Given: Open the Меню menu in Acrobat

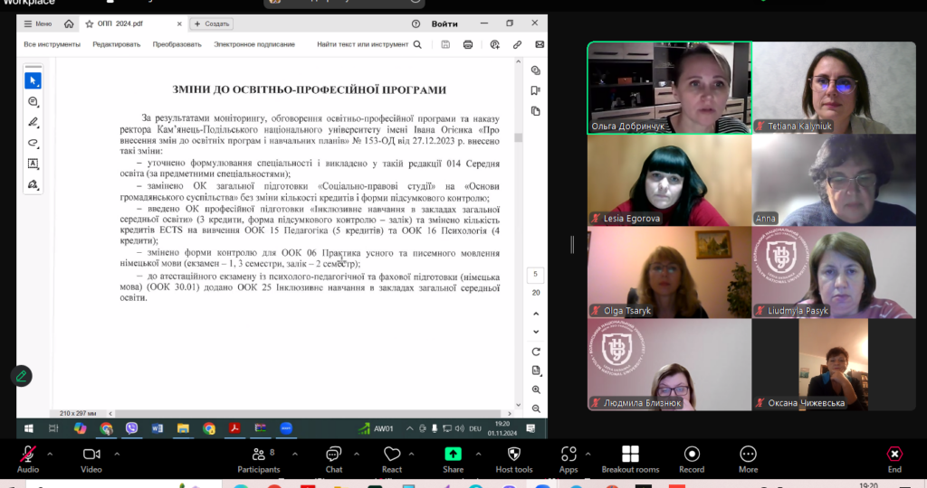Looking at the screenshot, I should 37,23.
